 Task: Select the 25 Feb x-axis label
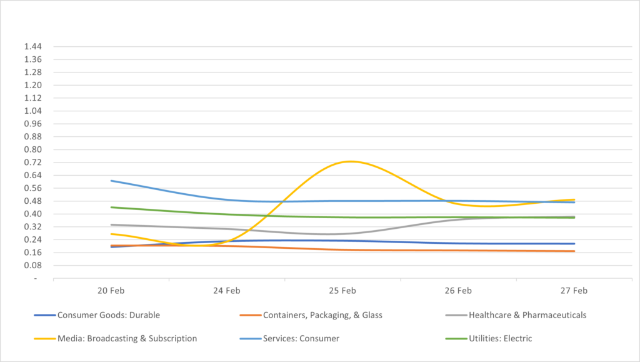coord(342,291)
